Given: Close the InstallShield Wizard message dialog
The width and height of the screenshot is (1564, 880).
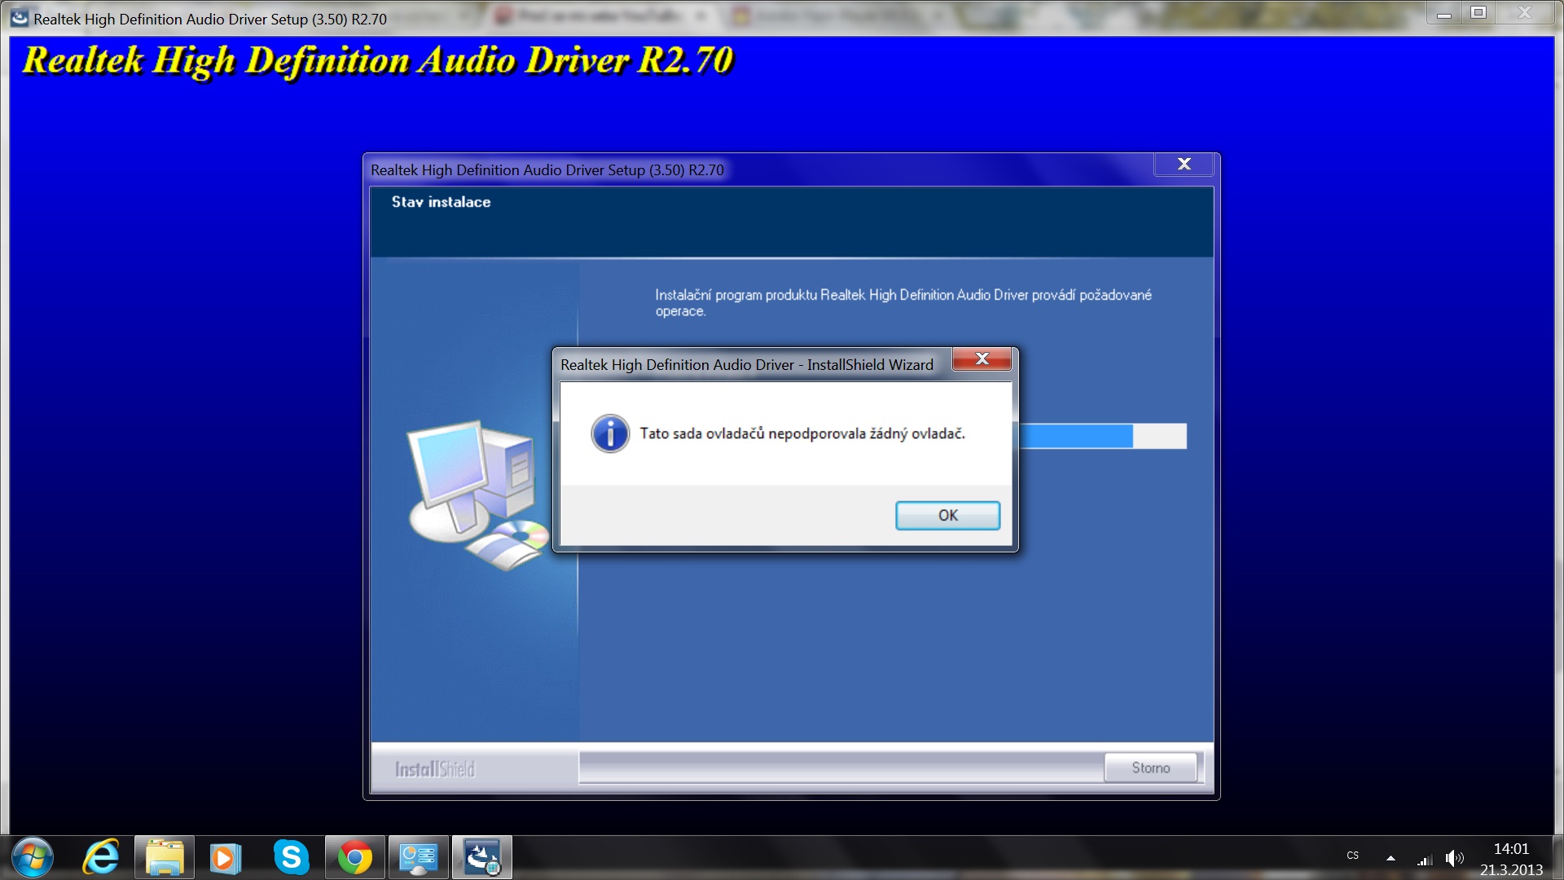Looking at the screenshot, I should pos(982,359).
